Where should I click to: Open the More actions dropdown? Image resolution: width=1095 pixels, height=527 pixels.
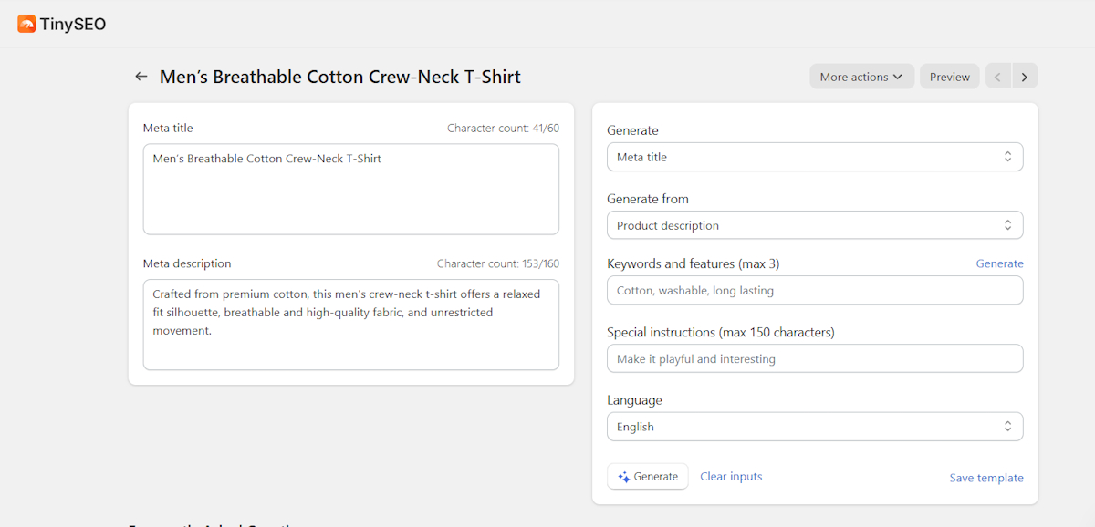(861, 77)
